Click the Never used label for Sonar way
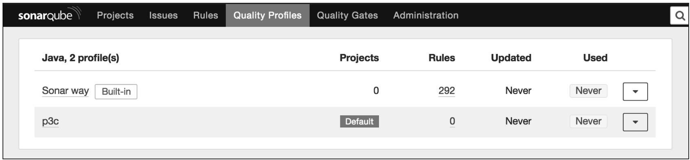Viewport: 690px width, 160px height. [588, 91]
